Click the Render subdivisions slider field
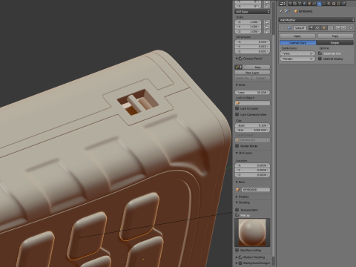The width and height of the screenshot is (356, 267). (297, 59)
